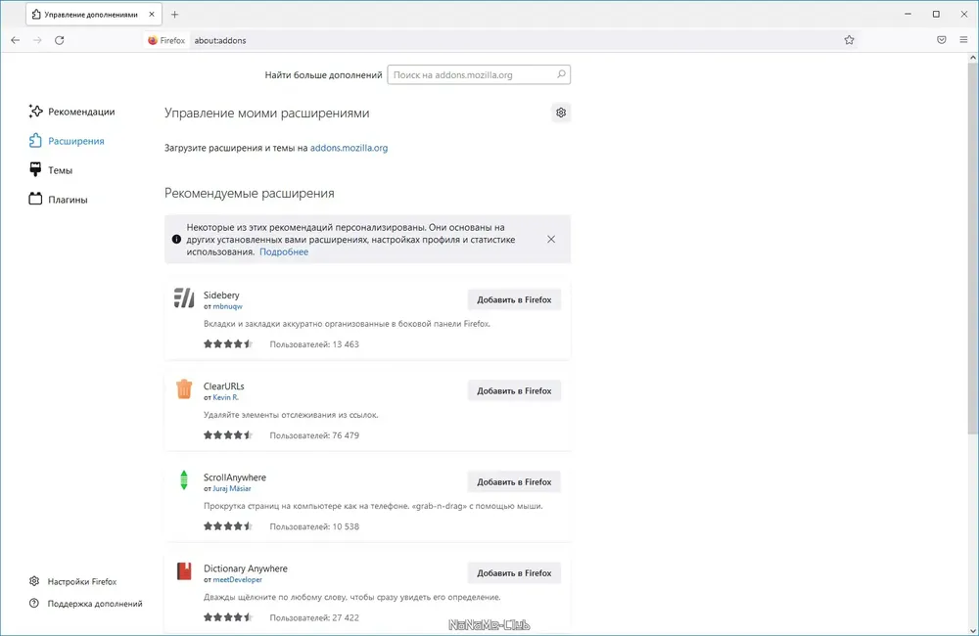Open the Firefox hamburger menu
The height and width of the screenshot is (636, 979).
tap(963, 40)
